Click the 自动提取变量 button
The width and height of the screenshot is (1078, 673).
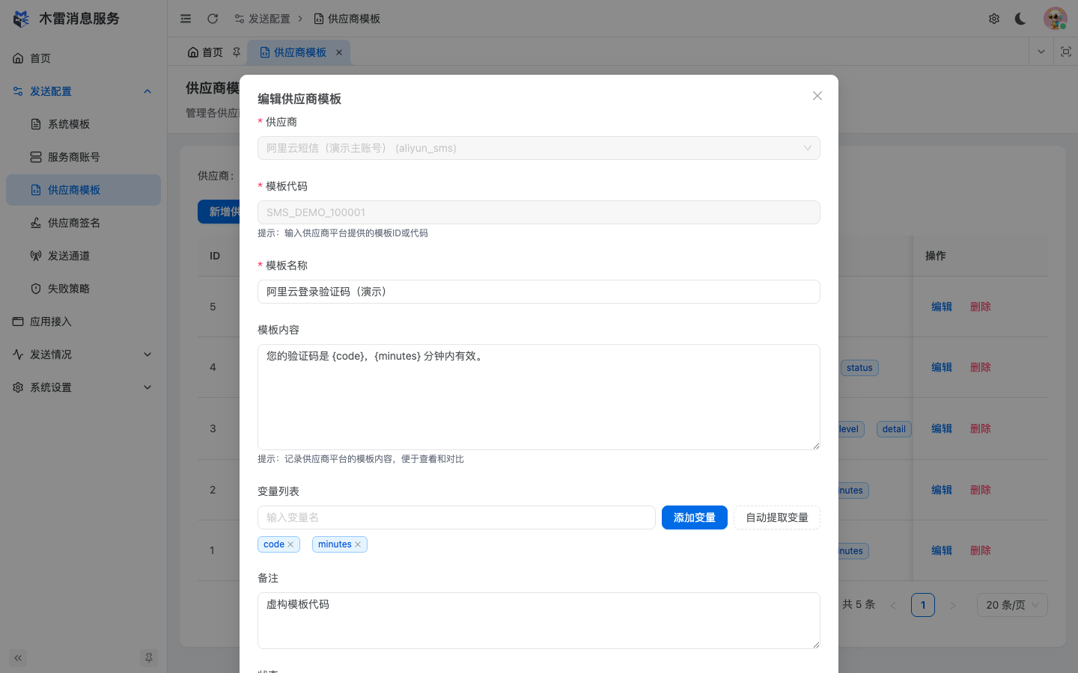tap(777, 517)
